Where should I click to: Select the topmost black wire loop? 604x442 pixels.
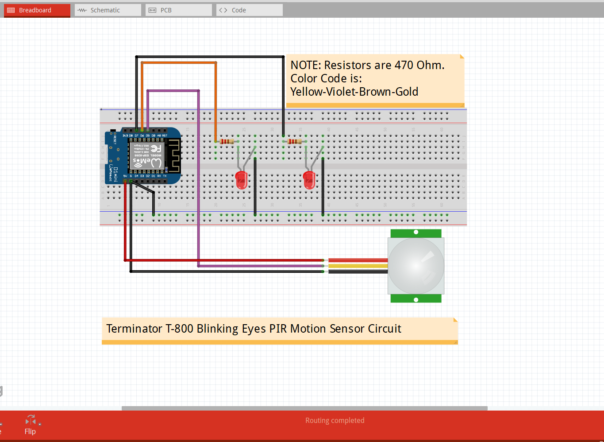(x=210, y=57)
